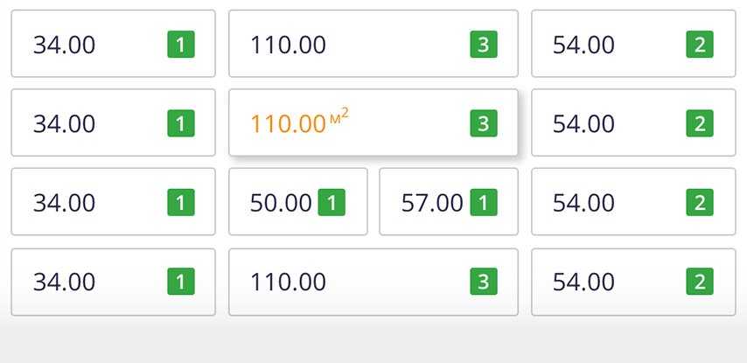747x363 pixels.
Task: Choose the 57.00 apartment cell
Action: [x=449, y=201]
